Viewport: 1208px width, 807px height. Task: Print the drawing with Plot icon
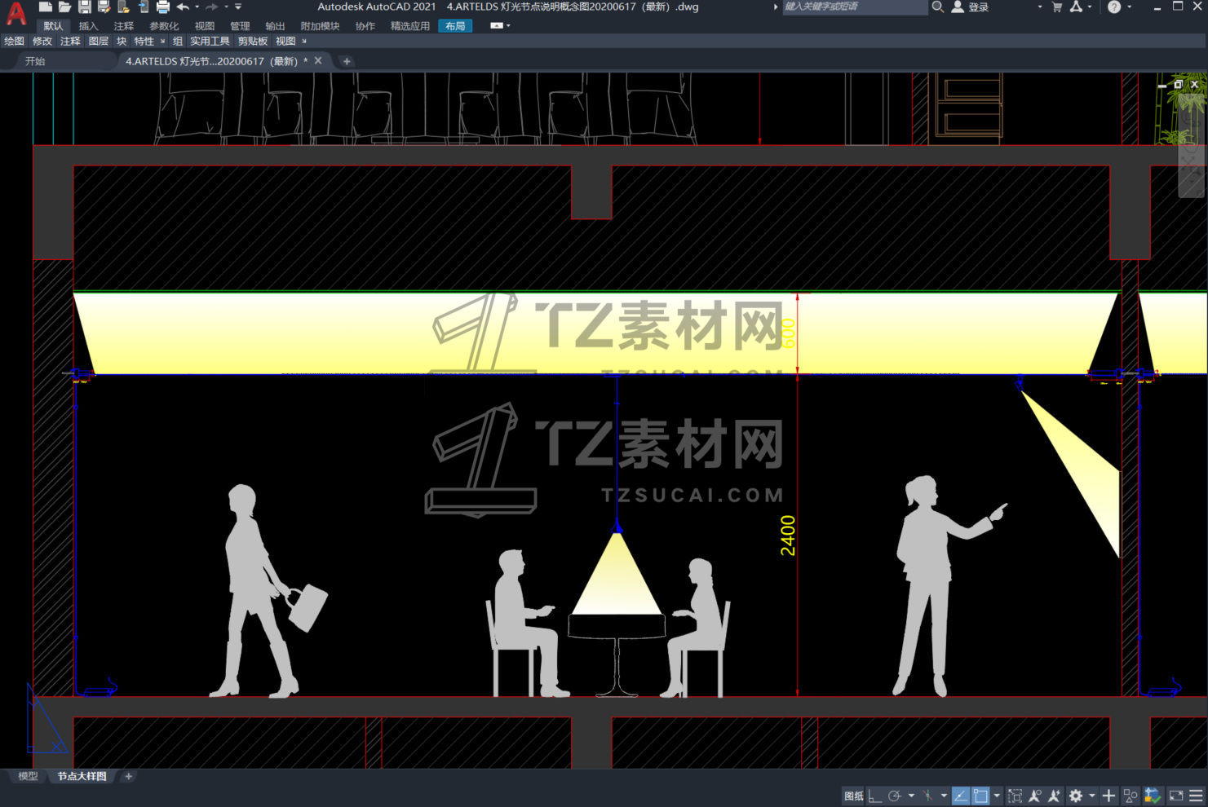click(x=162, y=7)
